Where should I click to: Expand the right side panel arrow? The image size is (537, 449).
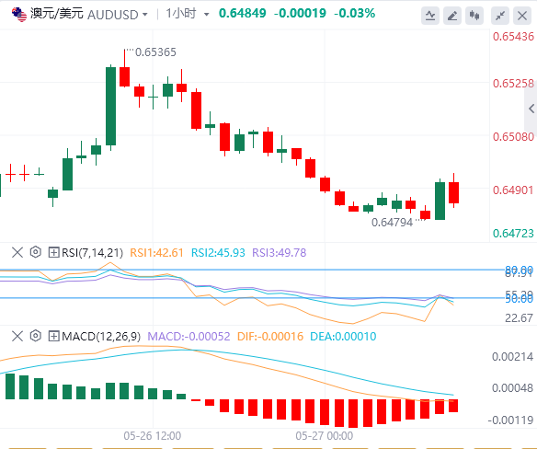coord(531,109)
